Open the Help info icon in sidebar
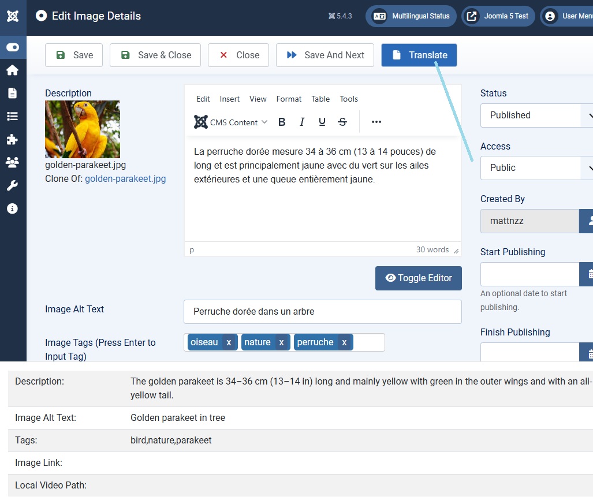 pyautogui.click(x=13, y=208)
